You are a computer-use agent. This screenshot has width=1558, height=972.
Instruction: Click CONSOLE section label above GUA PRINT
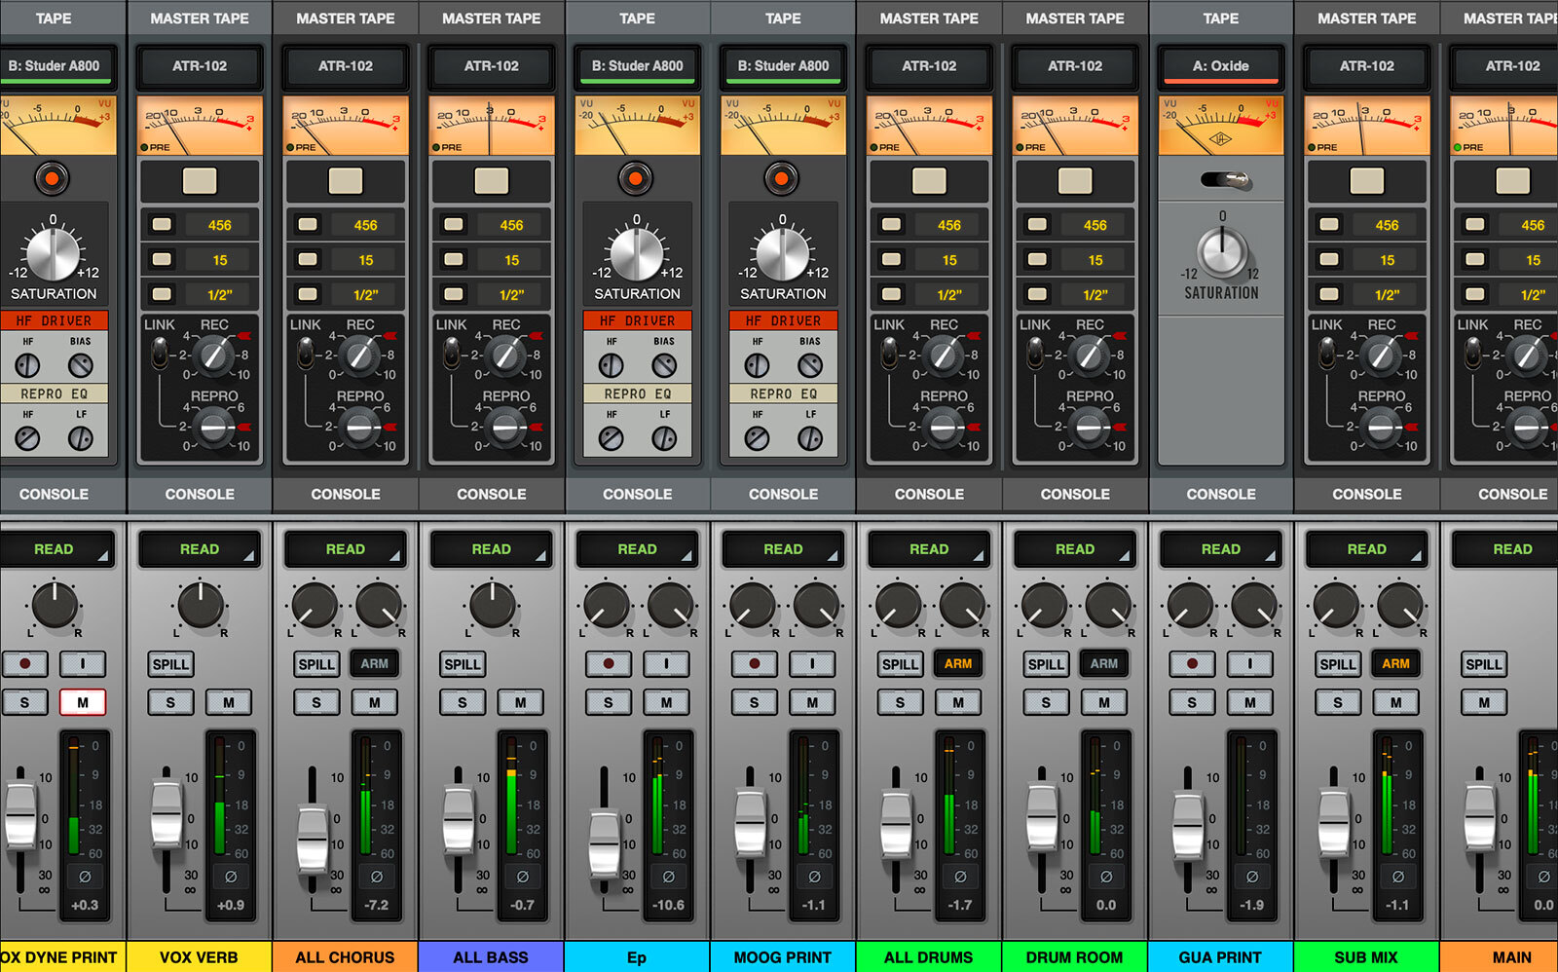(x=1221, y=494)
